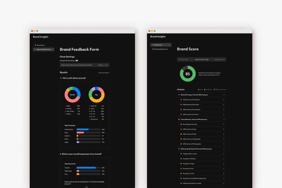This screenshot has width=282, height=188.
Task: Click the Visual Identity: Internal effectiveness heading
Action: pyautogui.click(x=194, y=120)
